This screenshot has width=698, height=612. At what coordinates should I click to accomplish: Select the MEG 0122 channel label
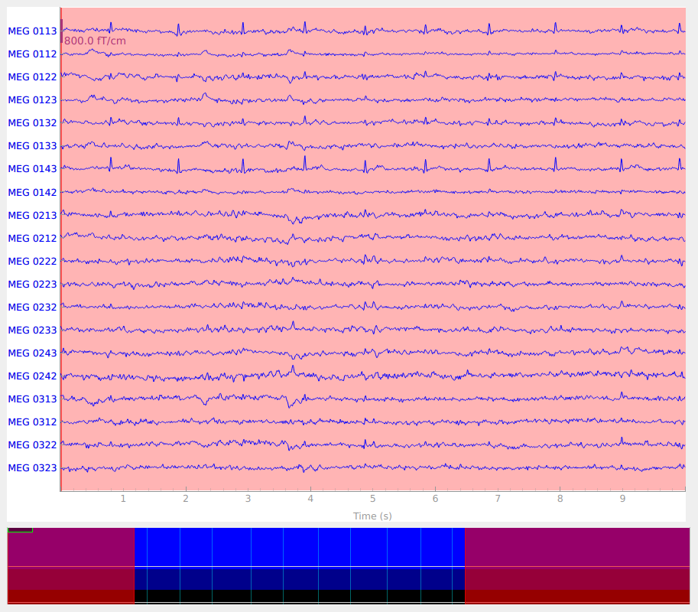[x=32, y=77]
